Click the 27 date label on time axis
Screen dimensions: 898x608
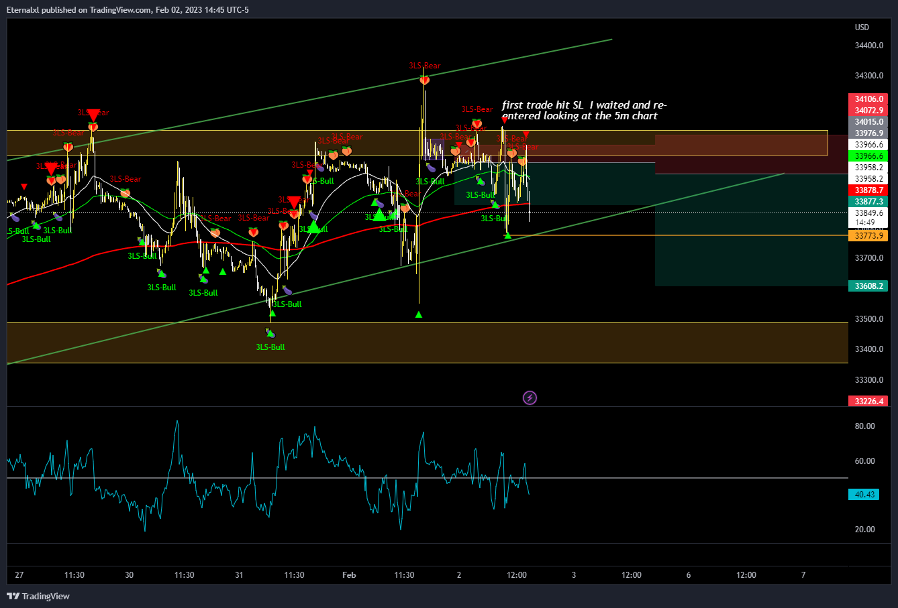(19, 575)
